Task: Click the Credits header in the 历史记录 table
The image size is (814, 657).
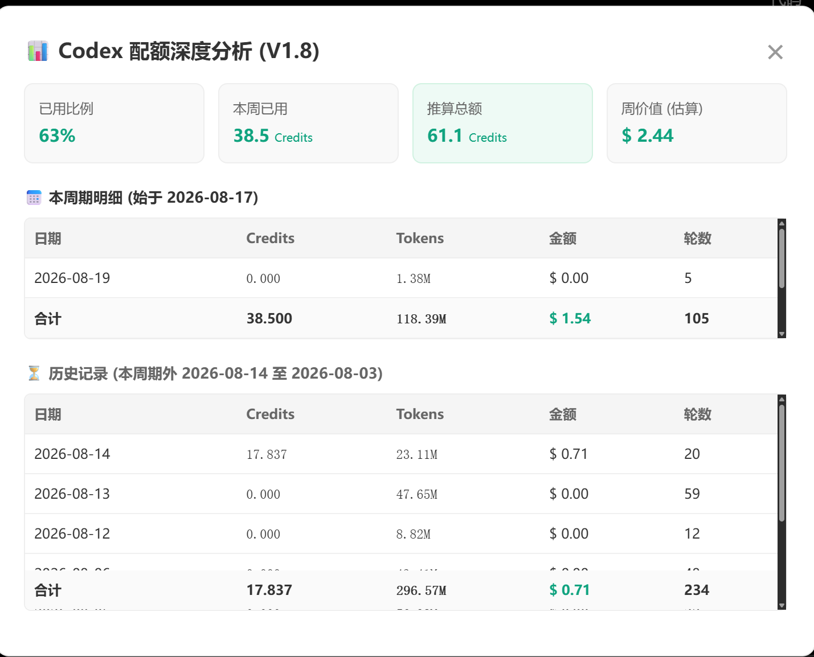Action: coord(271,414)
